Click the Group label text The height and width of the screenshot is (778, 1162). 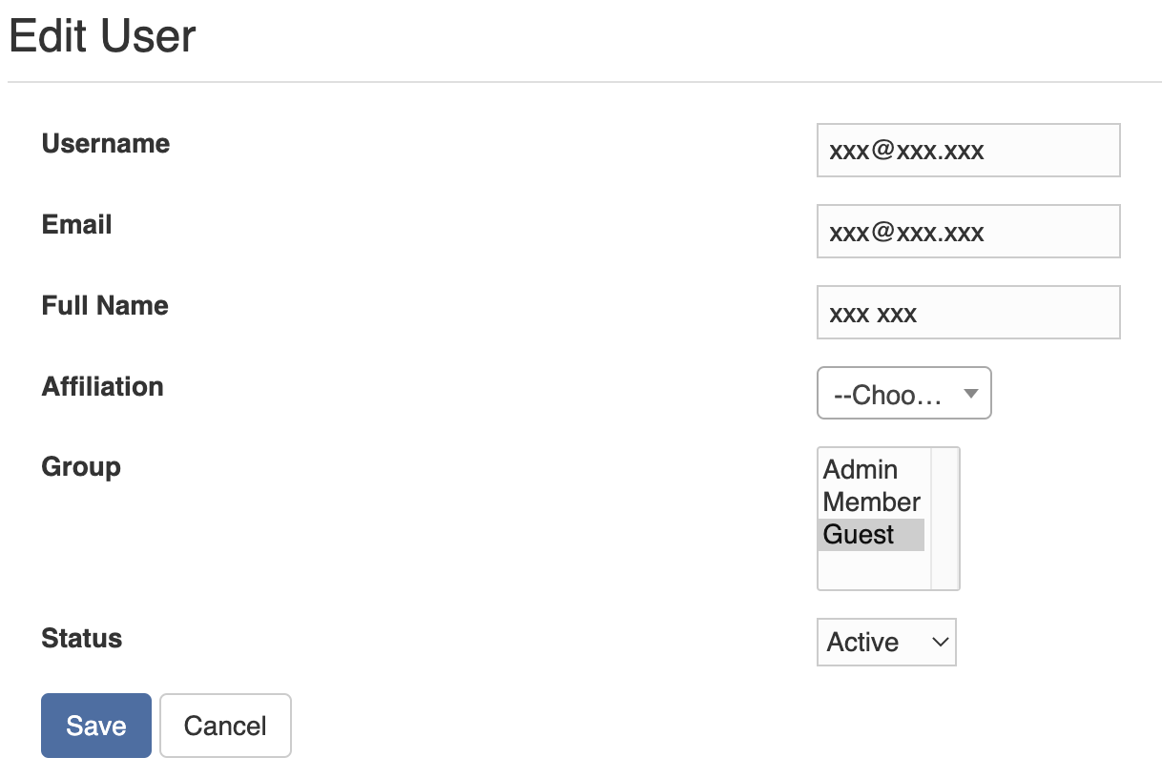point(81,467)
